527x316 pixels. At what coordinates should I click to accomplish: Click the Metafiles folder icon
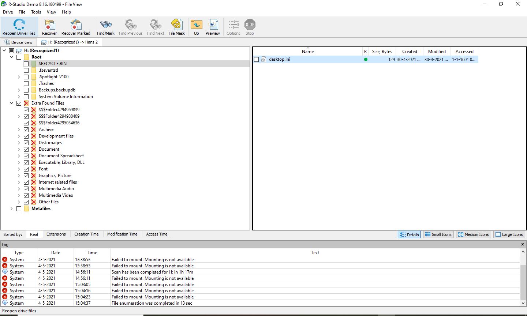click(x=26, y=208)
